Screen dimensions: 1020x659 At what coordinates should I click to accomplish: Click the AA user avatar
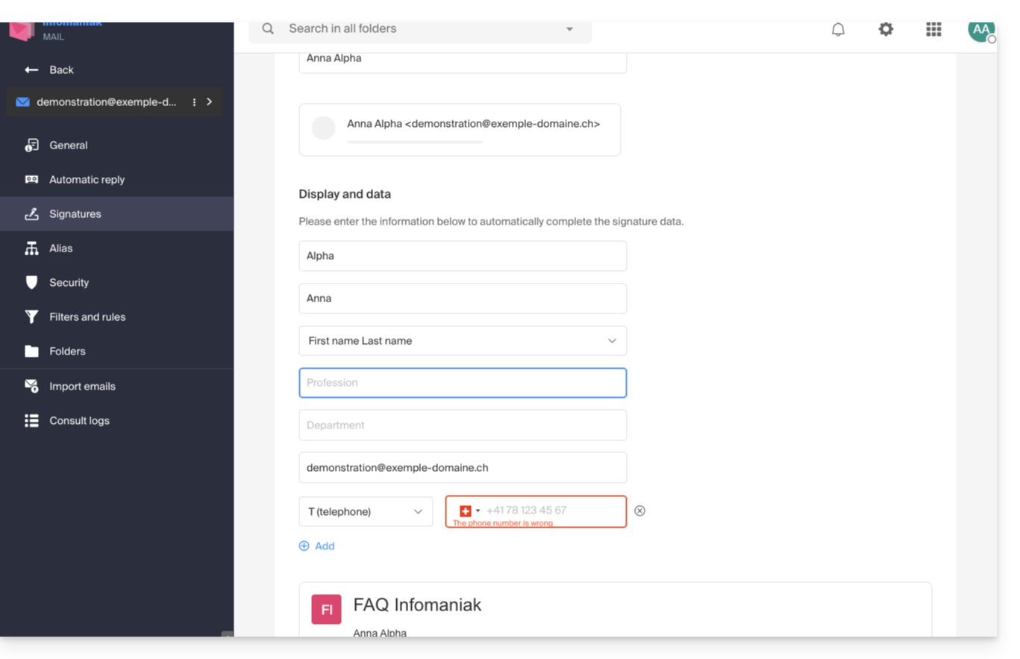click(980, 30)
